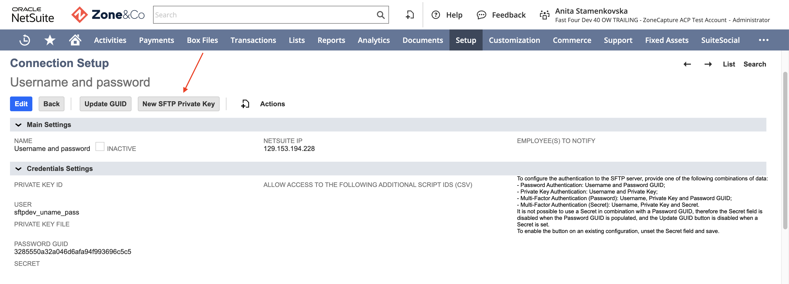Click the SECRET field label
Image resolution: width=789 pixels, height=284 pixels.
coord(27,264)
